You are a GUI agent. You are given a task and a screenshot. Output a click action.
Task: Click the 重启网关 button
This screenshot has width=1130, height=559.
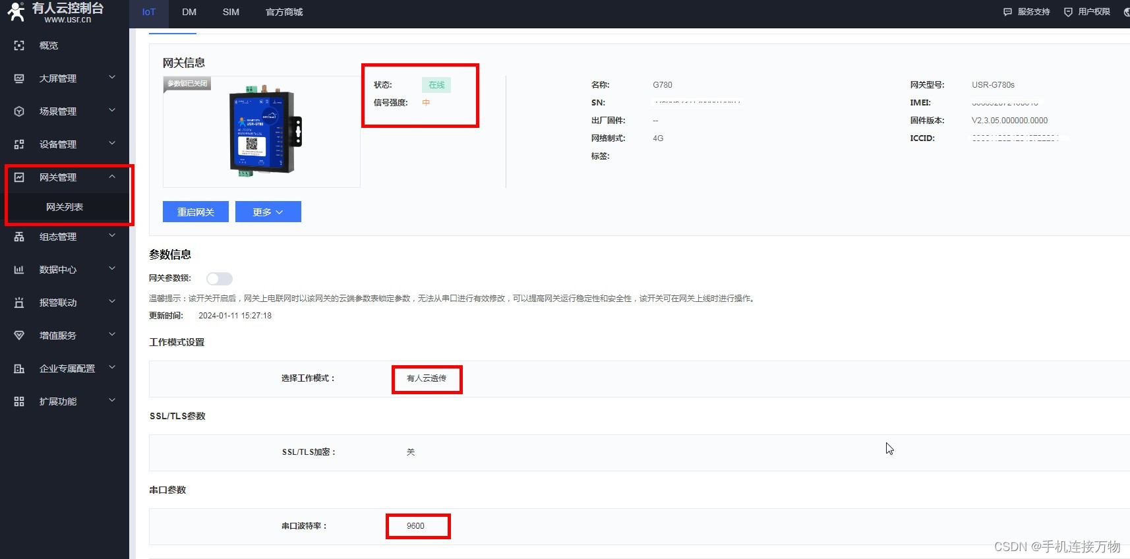196,212
